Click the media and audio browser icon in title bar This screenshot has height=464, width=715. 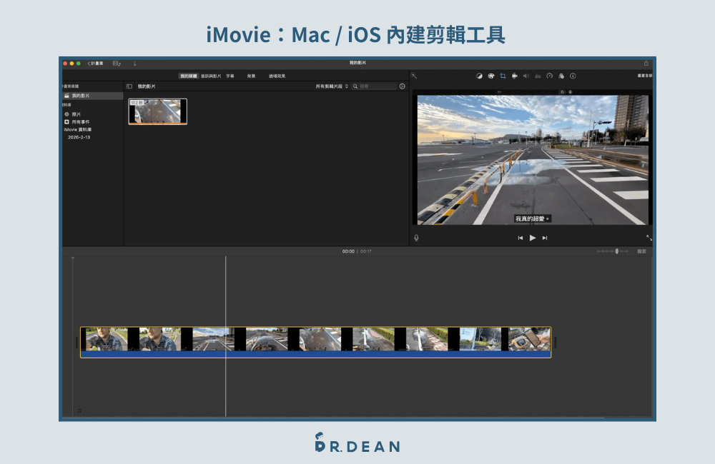(117, 64)
